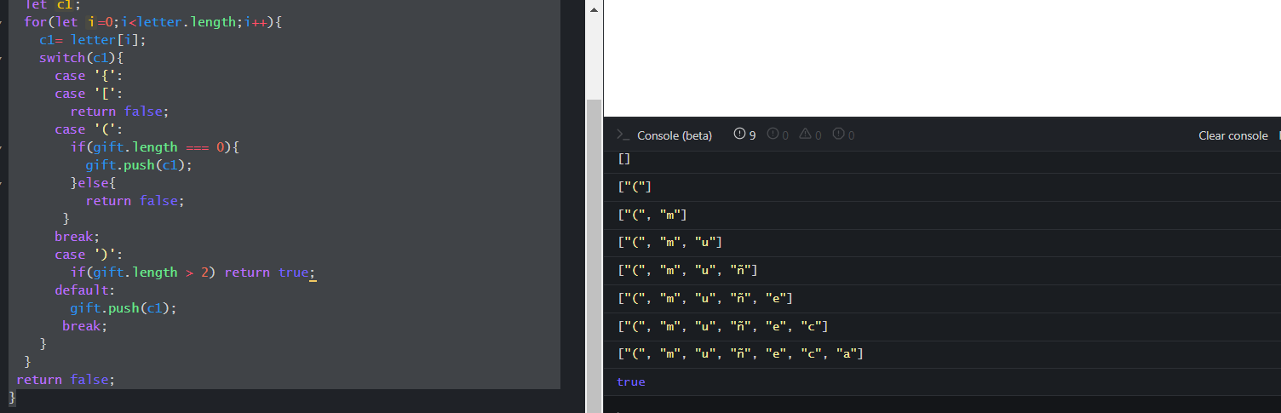Click the switch(c1){ line in editor
The width and height of the screenshot is (1281, 413).
point(82,58)
